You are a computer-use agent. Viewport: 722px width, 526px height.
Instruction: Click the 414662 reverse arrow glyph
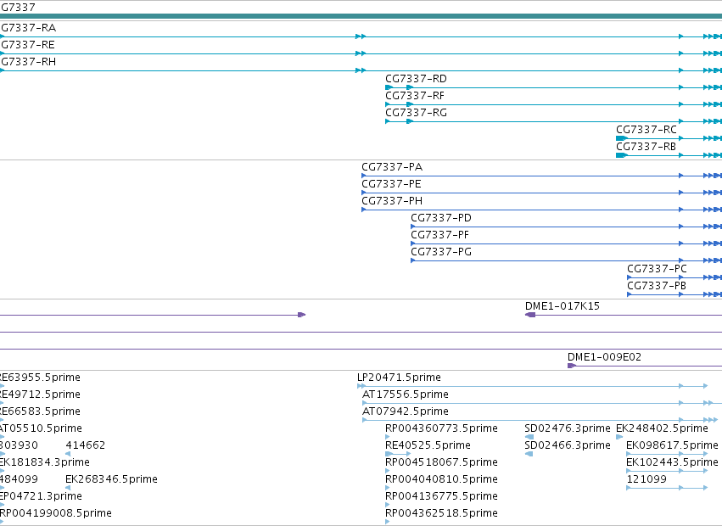[x=68, y=454]
